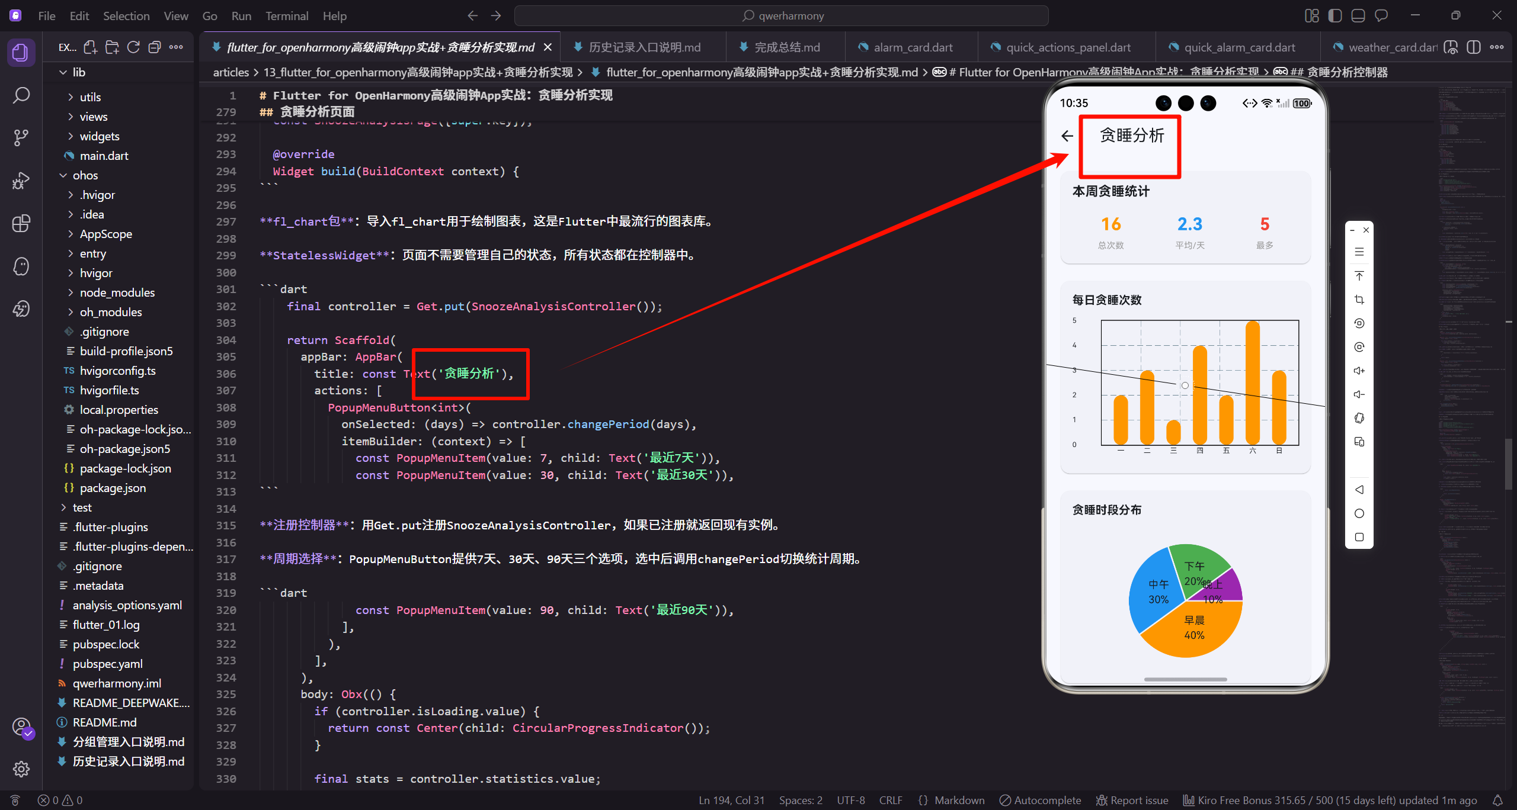Rotate the emulator screen left

[x=1359, y=323]
